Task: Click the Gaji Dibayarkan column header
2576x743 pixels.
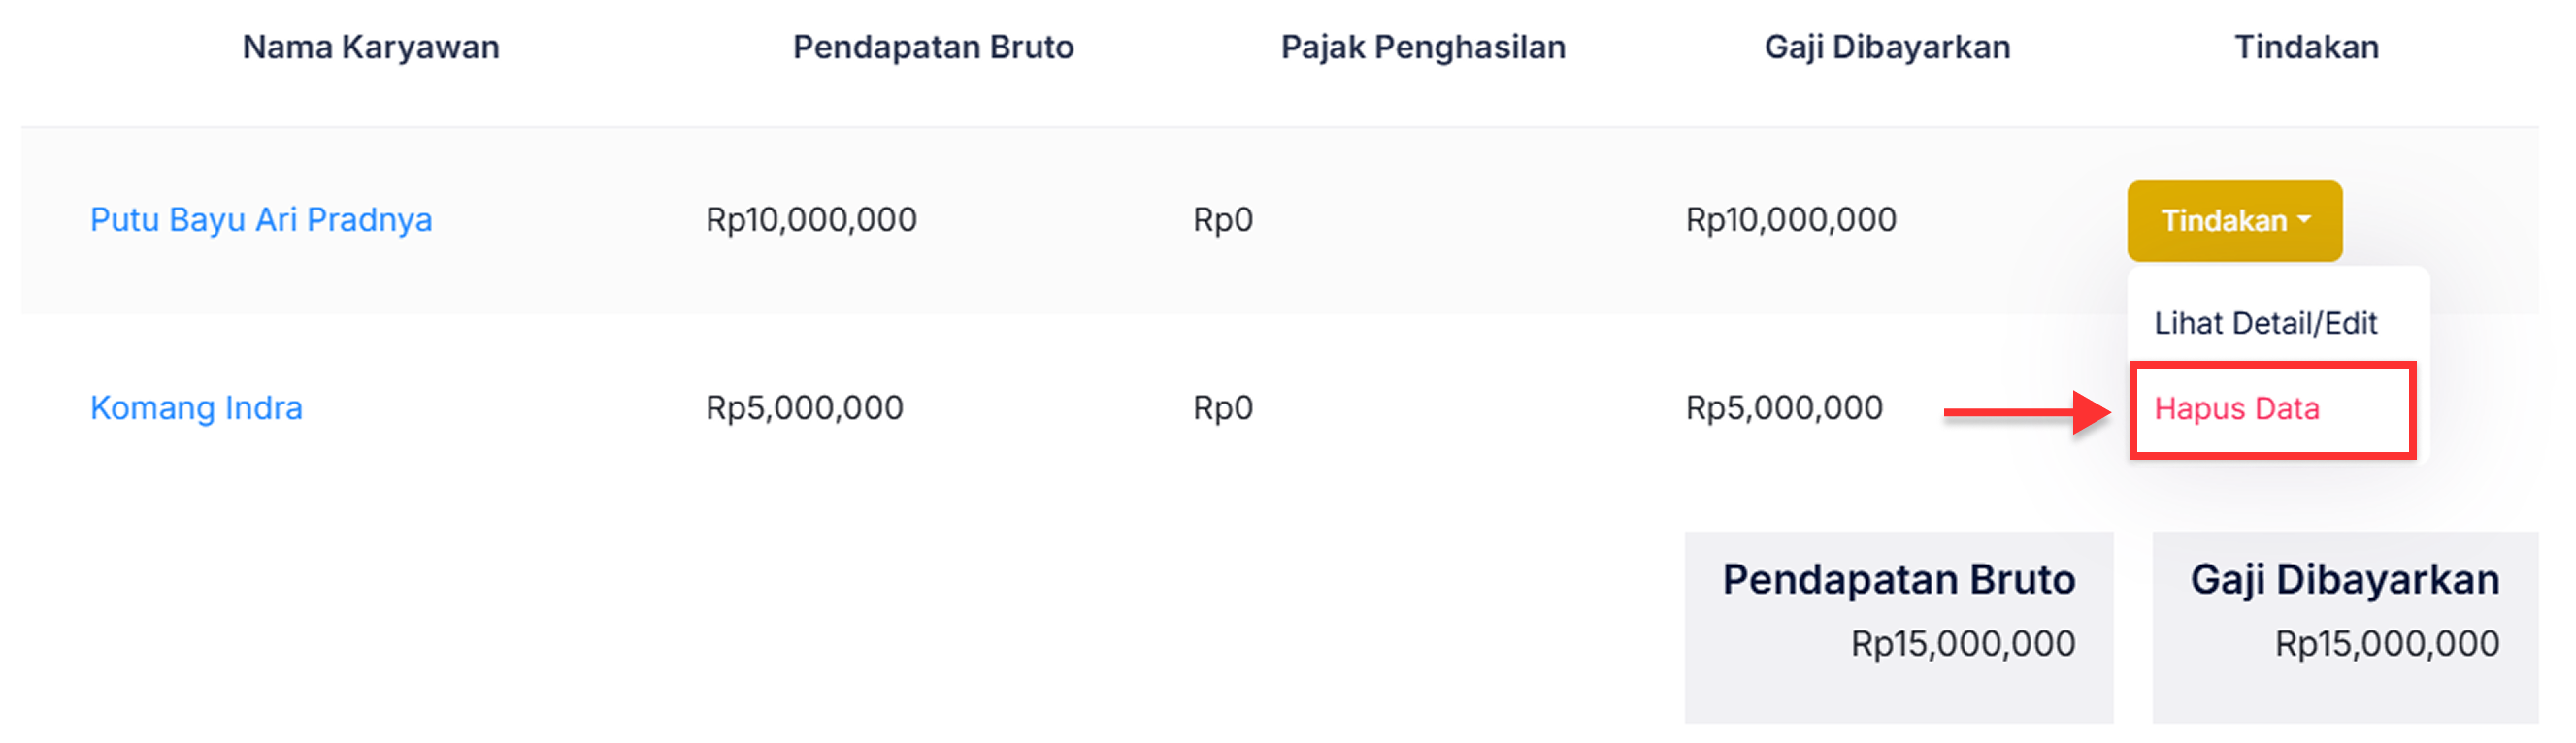Action: point(1888,46)
